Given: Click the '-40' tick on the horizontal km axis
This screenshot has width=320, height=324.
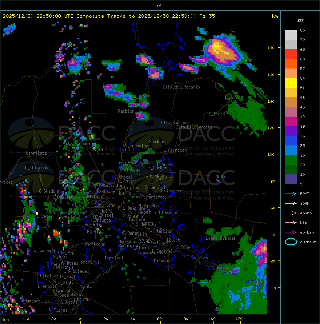Looking at the screenshot, I should click(x=26, y=319).
